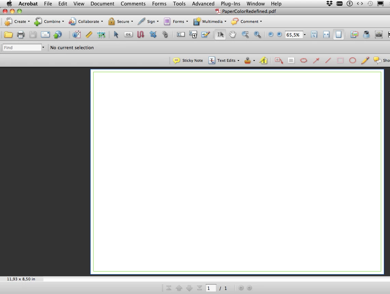The width and height of the screenshot is (390, 294).
Task: Open the zoom percentage dropdown arrow
Action: [x=305, y=35]
